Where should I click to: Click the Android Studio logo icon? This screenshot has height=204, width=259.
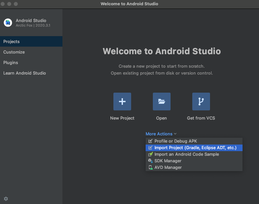pyautogui.click(x=8, y=23)
